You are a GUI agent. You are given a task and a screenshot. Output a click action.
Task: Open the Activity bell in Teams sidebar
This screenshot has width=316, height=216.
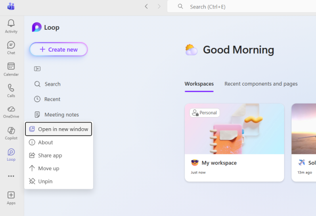click(11, 27)
